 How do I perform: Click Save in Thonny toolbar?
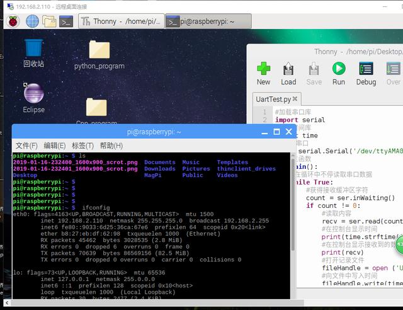click(x=314, y=74)
